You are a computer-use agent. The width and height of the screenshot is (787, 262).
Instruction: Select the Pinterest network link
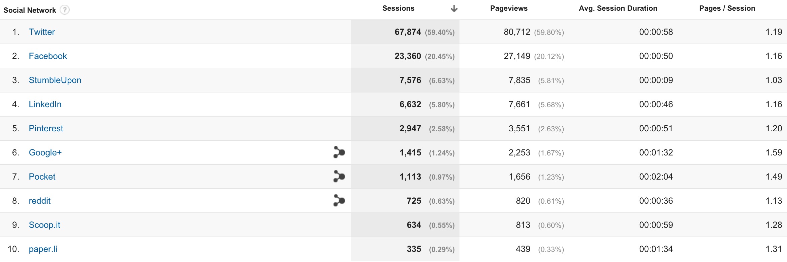coord(46,128)
